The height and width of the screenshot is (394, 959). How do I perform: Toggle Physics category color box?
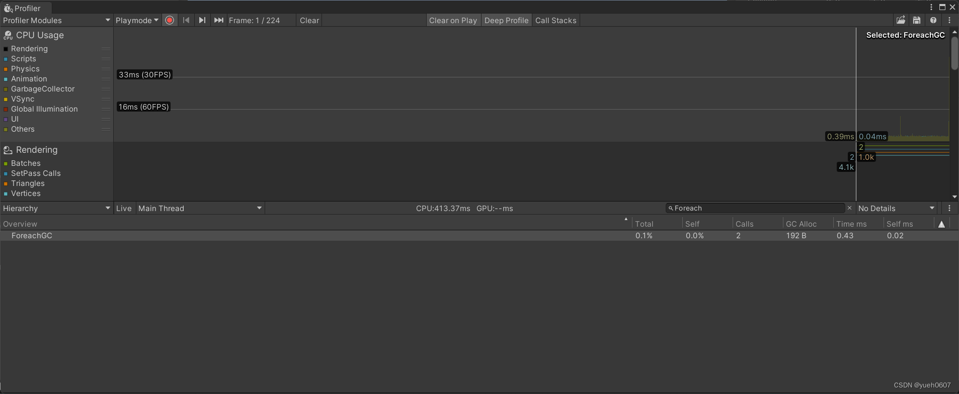(6, 69)
